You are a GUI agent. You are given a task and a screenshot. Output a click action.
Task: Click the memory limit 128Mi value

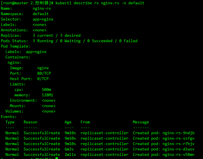47,95
